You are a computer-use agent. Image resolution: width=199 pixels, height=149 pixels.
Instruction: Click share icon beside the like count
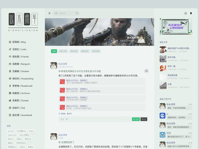pos(67,119)
